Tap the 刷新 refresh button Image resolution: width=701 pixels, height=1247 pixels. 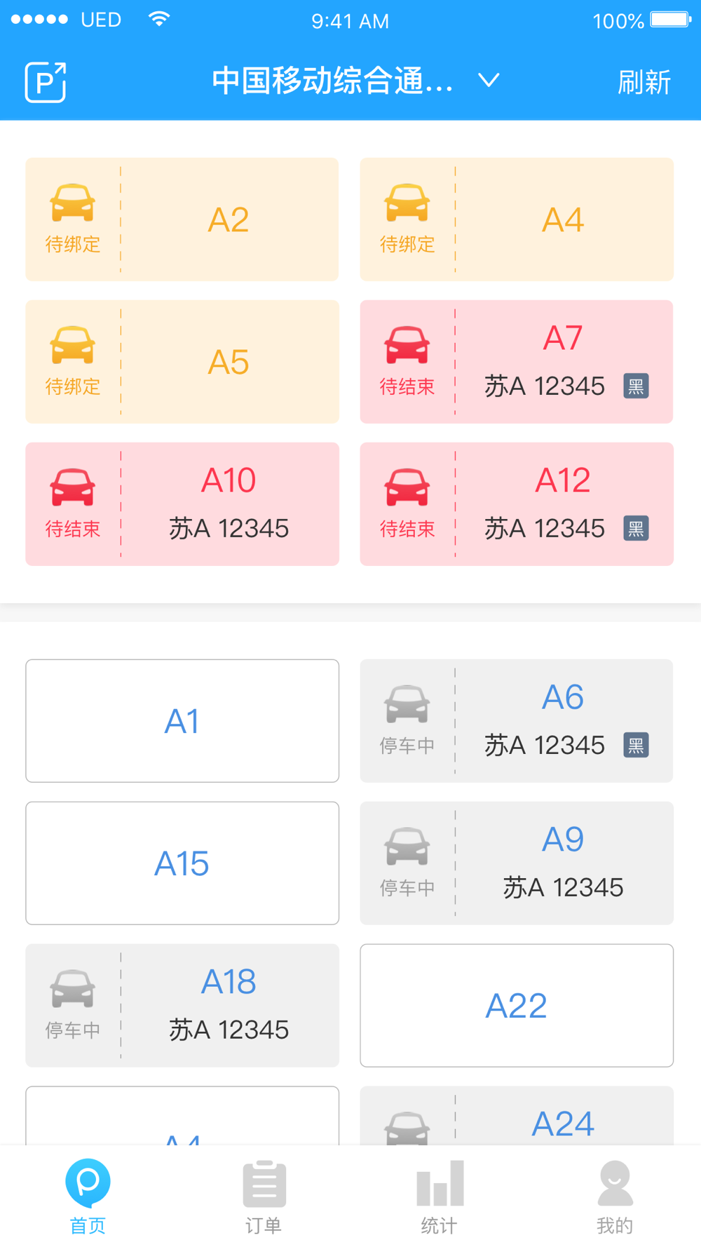pos(644,82)
